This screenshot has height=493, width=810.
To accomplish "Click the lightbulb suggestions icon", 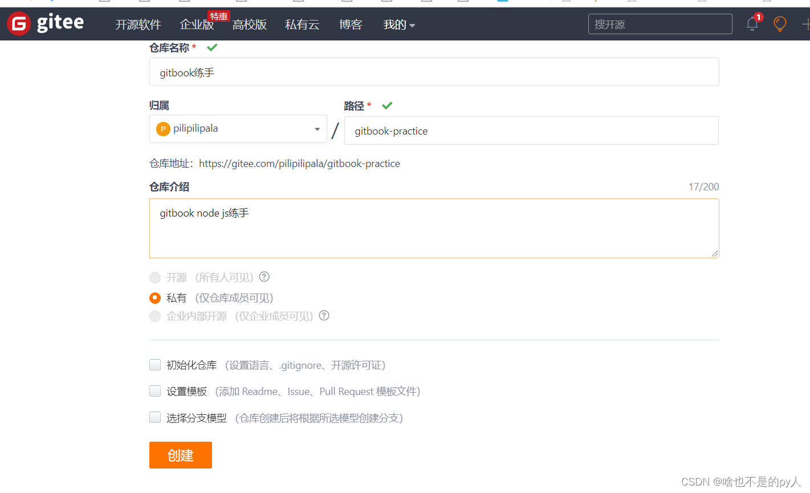I will (779, 24).
